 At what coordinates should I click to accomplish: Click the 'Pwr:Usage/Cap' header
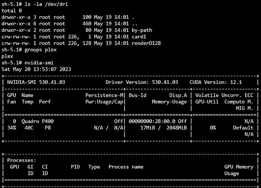104,102
